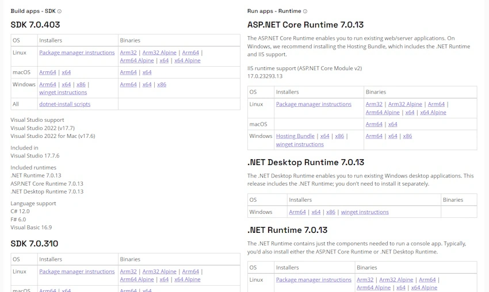Download SDK 7.0.310 Linux Arm64 binary
The image size is (489, 292).
point(190,272)
